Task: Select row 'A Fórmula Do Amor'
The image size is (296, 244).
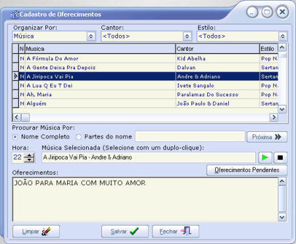Action: [x=145, y=59]
